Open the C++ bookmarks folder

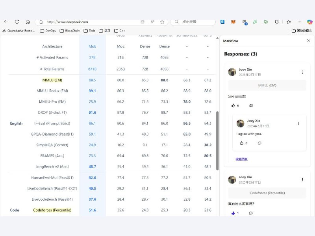[120, 31]
